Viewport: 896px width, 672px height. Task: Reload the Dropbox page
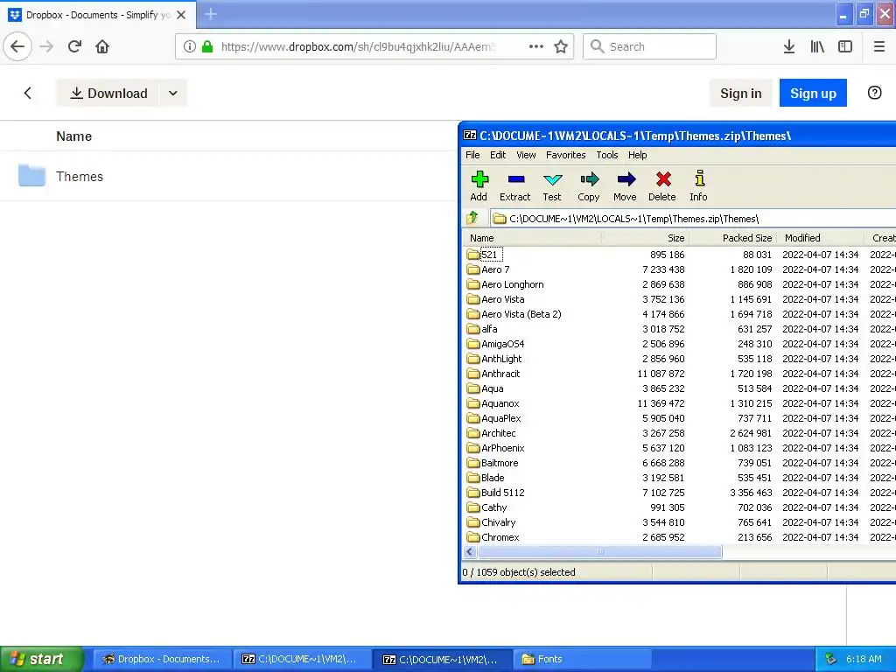tap(74, 46)
